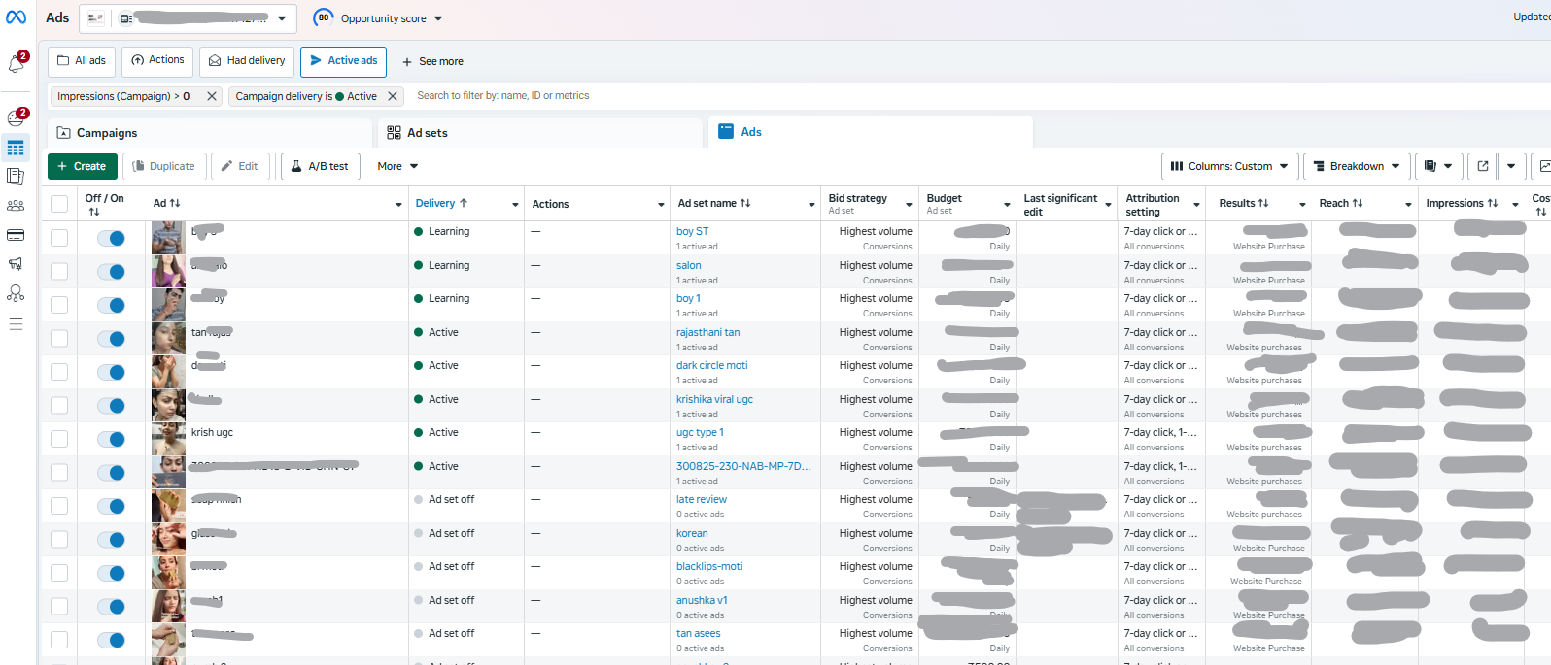Click the charts icon at toolbar edge

pyautogui.click(x=1544, y=166)
